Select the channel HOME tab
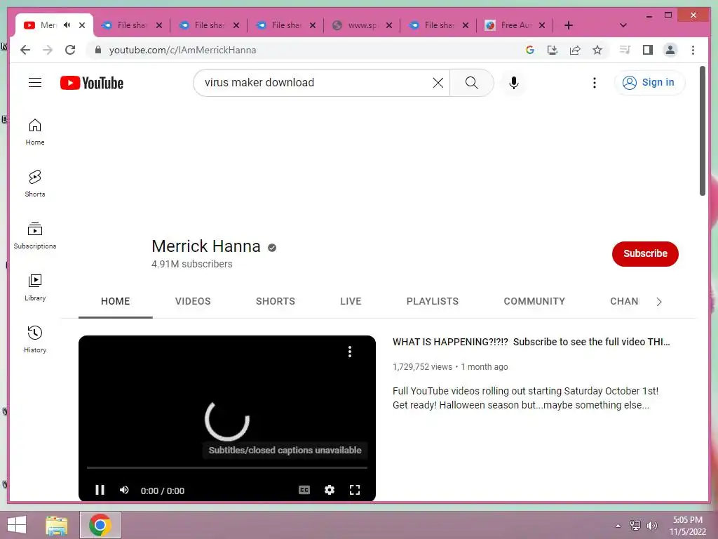This screenshot has width=718, height=539. pos(116,301)
